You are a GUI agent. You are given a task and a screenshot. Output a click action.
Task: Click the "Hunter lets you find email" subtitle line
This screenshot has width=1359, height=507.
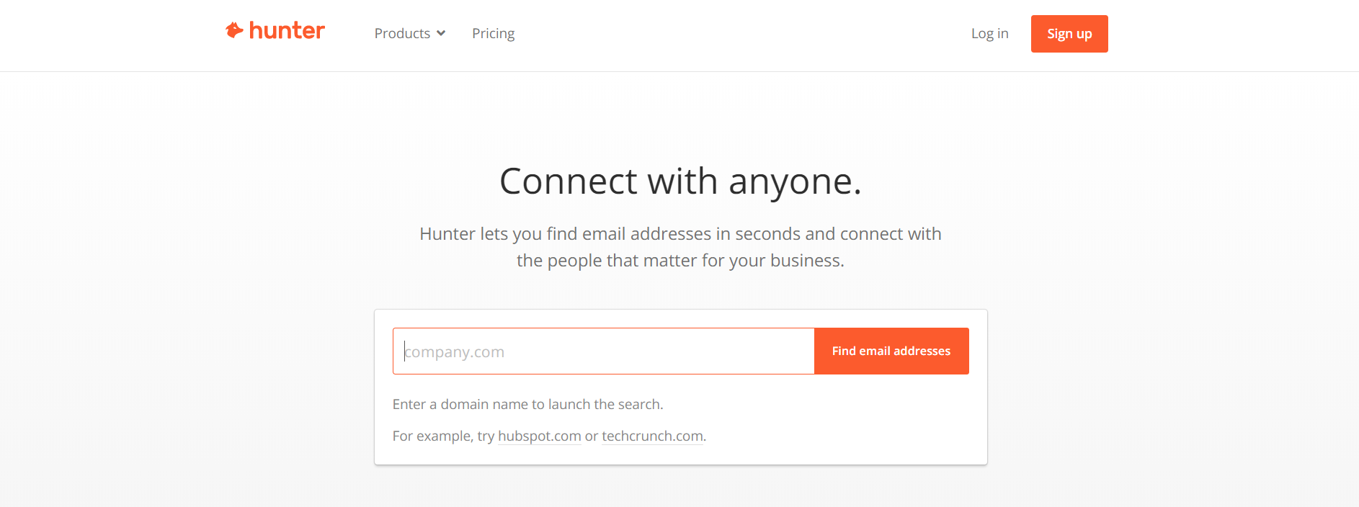coord(679,234)
